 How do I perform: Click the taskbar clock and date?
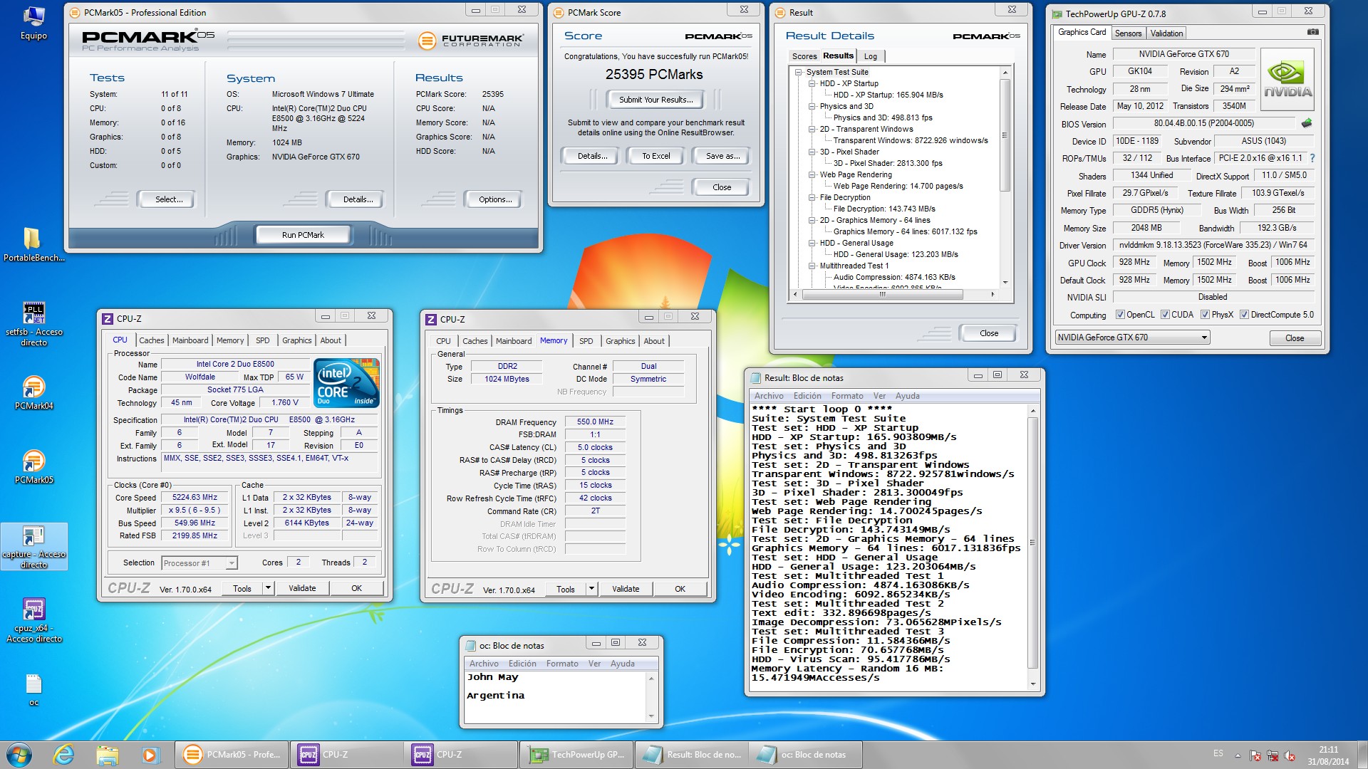(x=1328, y=755)
